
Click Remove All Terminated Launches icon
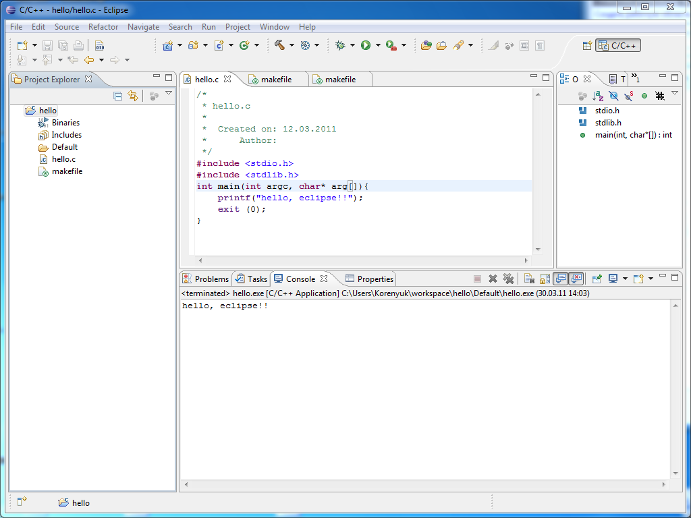[x=508, y=279]
